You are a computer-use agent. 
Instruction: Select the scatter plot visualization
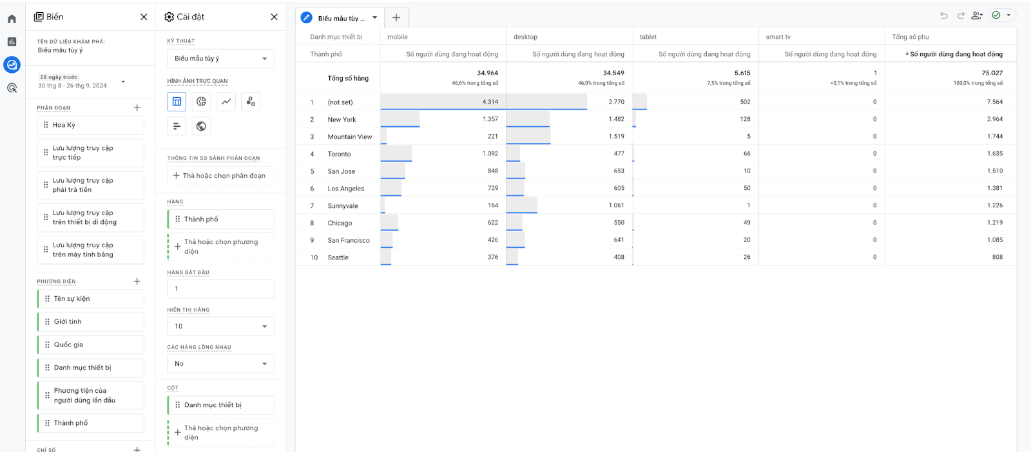(251, 102)
